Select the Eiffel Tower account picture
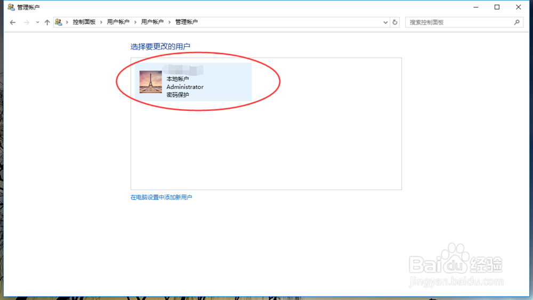Viewport: 533px width, 300px height. pyautogui.click(x=151, y=82)
